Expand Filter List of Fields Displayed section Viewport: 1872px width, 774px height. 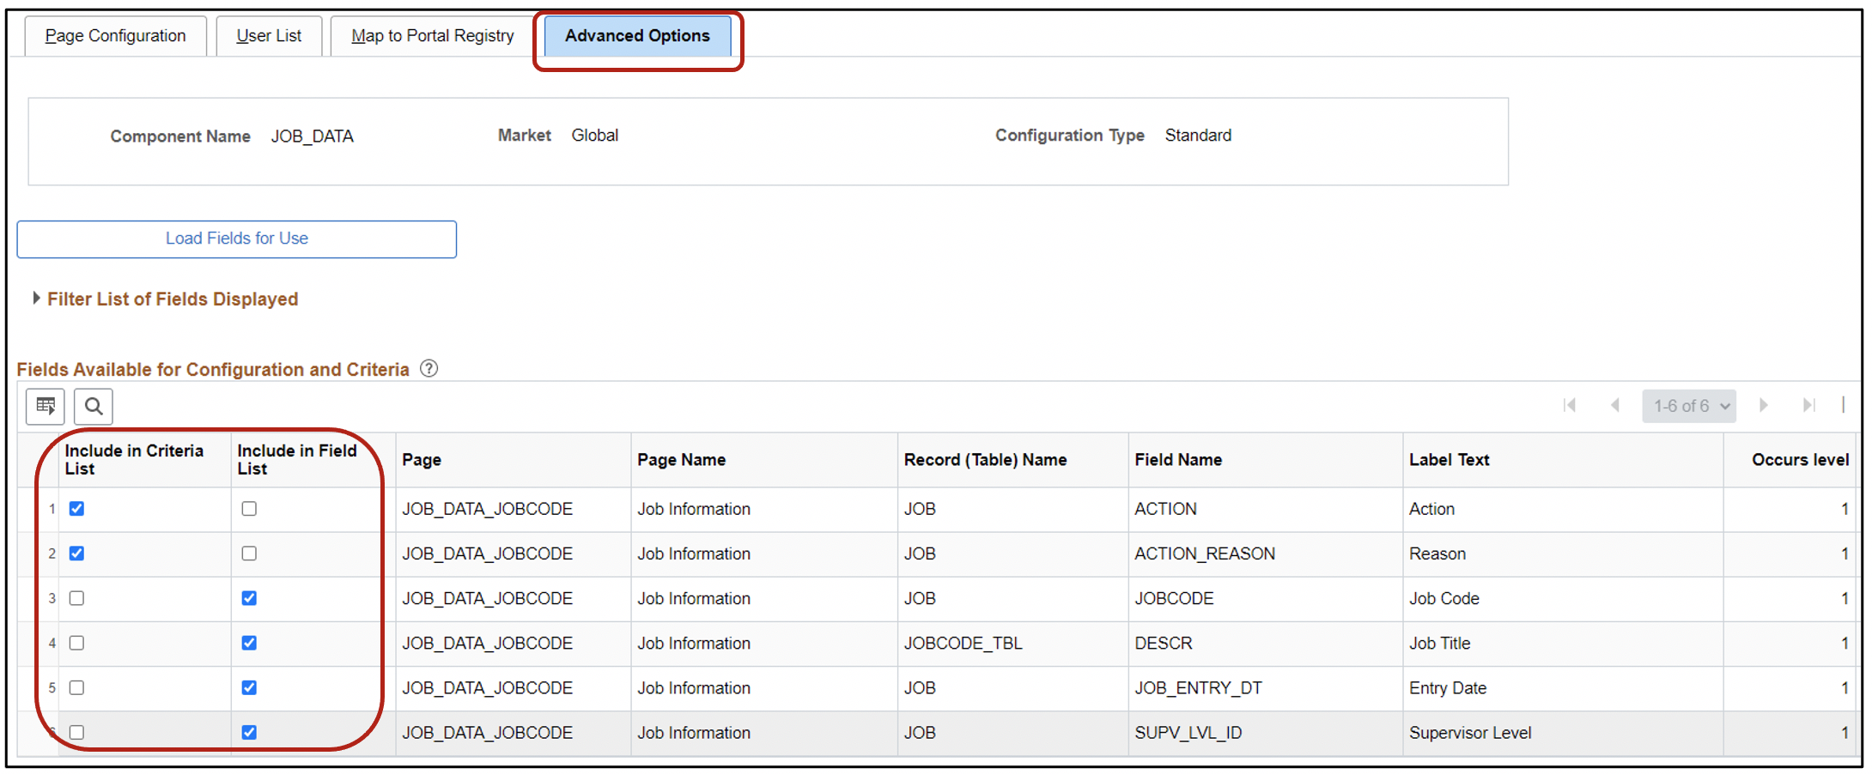172,299
